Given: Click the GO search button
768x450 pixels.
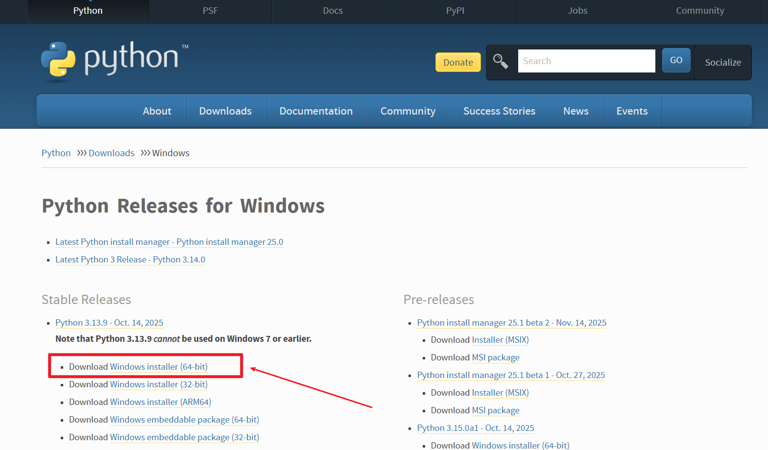Looking at the screenshot, I should 676,60.
